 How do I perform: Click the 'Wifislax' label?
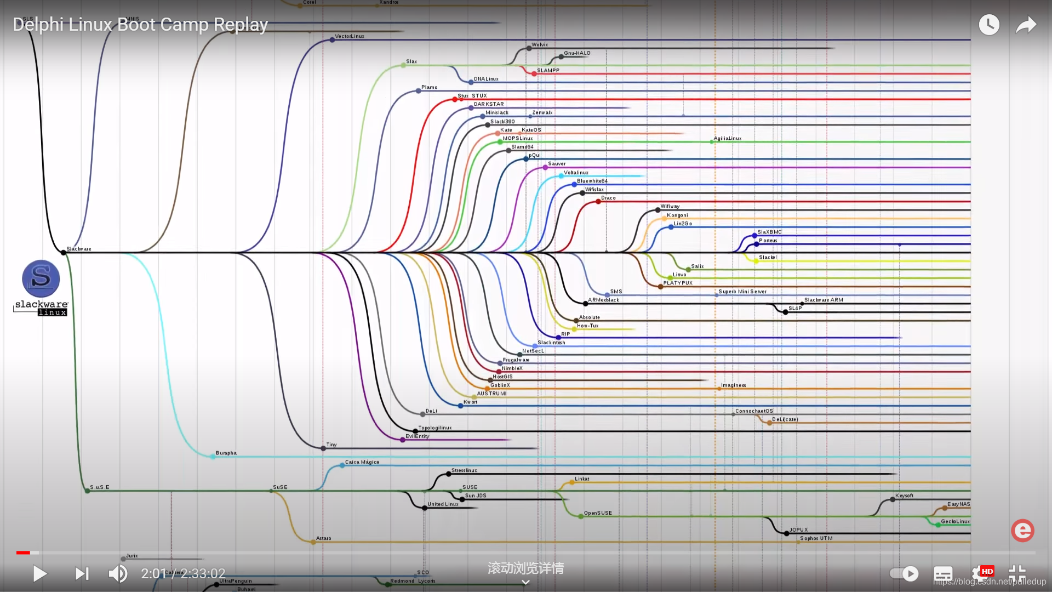pos(594,189)
